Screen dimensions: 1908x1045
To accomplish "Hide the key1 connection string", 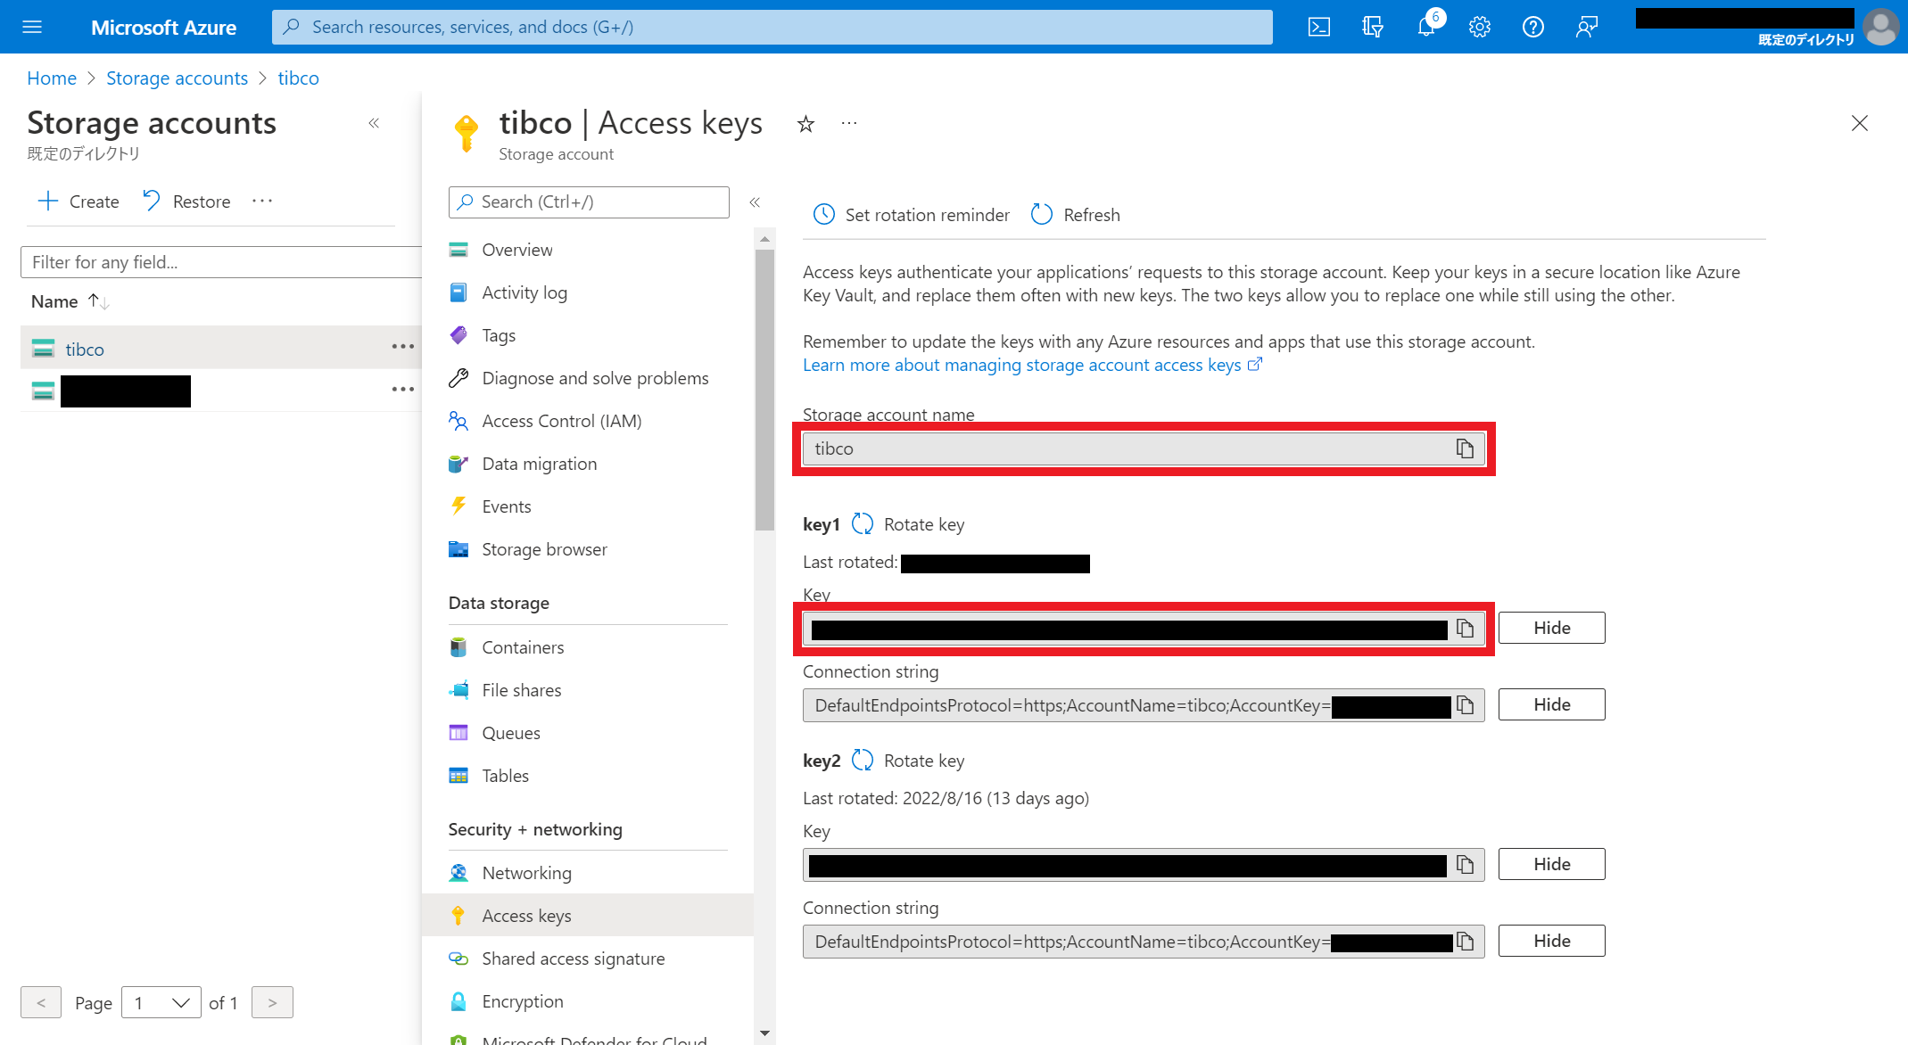I will [1552, 704].
